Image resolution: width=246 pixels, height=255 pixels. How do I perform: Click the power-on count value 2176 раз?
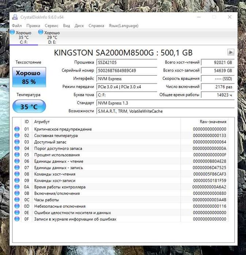[x=218, y=87]
